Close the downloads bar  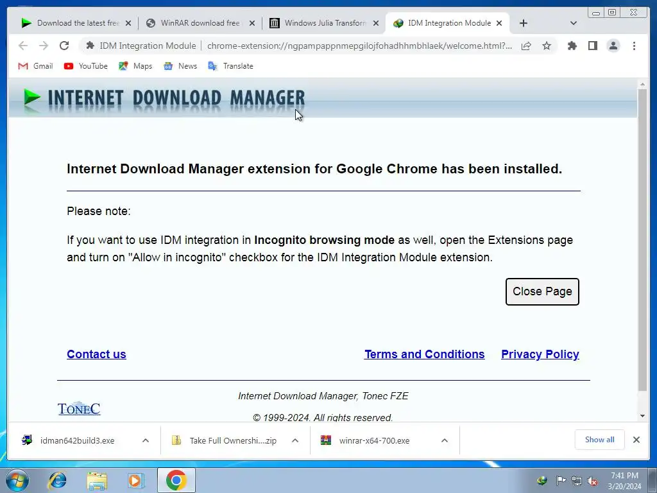click(636, 440)
